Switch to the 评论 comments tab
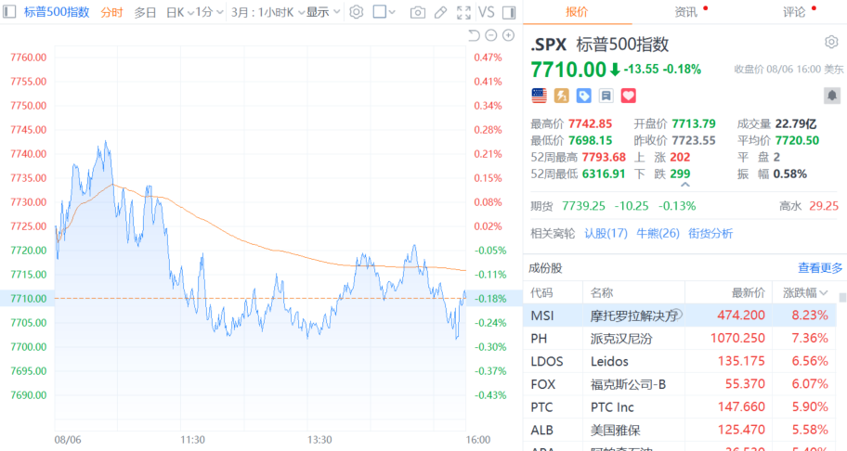847x451 pixels. [794, 12]
